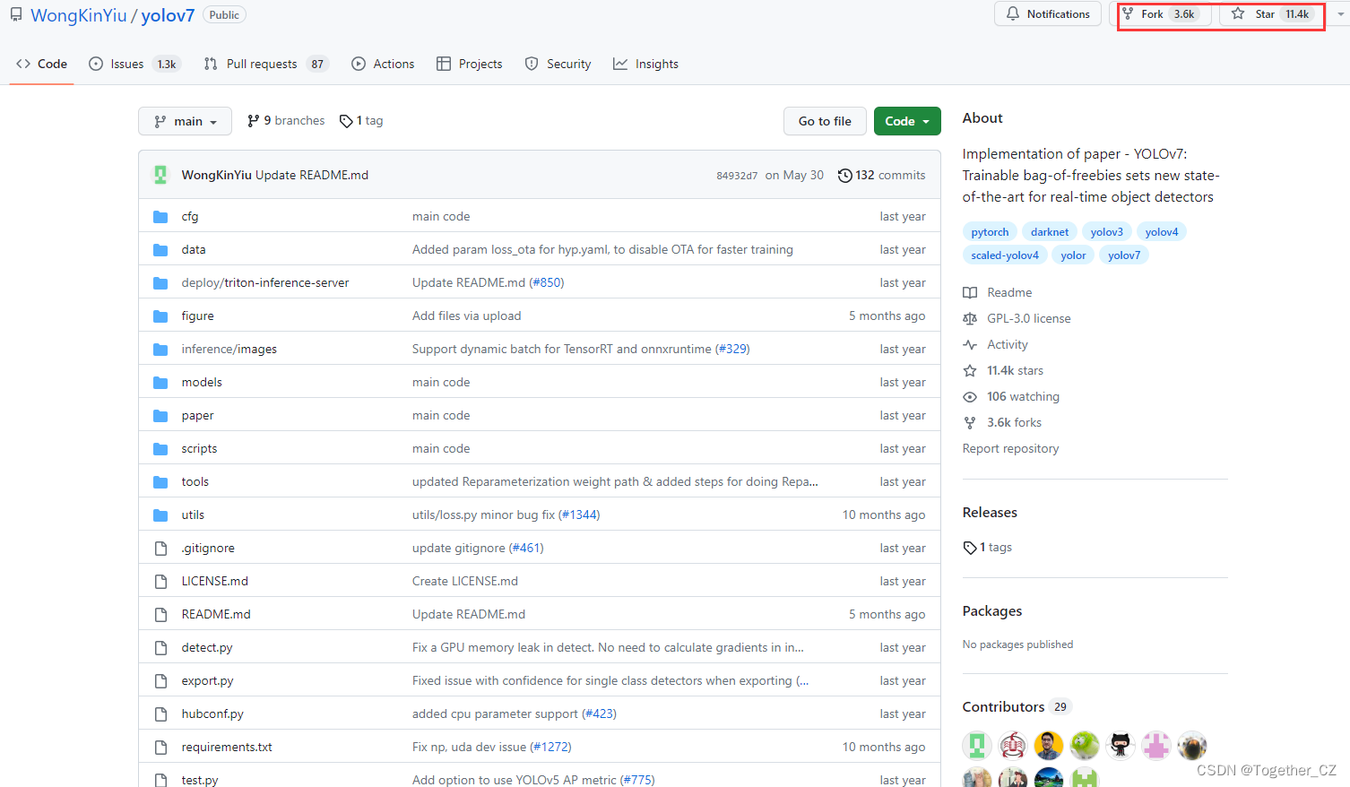
Task: Click the commits history clock icon
Action: [x=844, y=175]
